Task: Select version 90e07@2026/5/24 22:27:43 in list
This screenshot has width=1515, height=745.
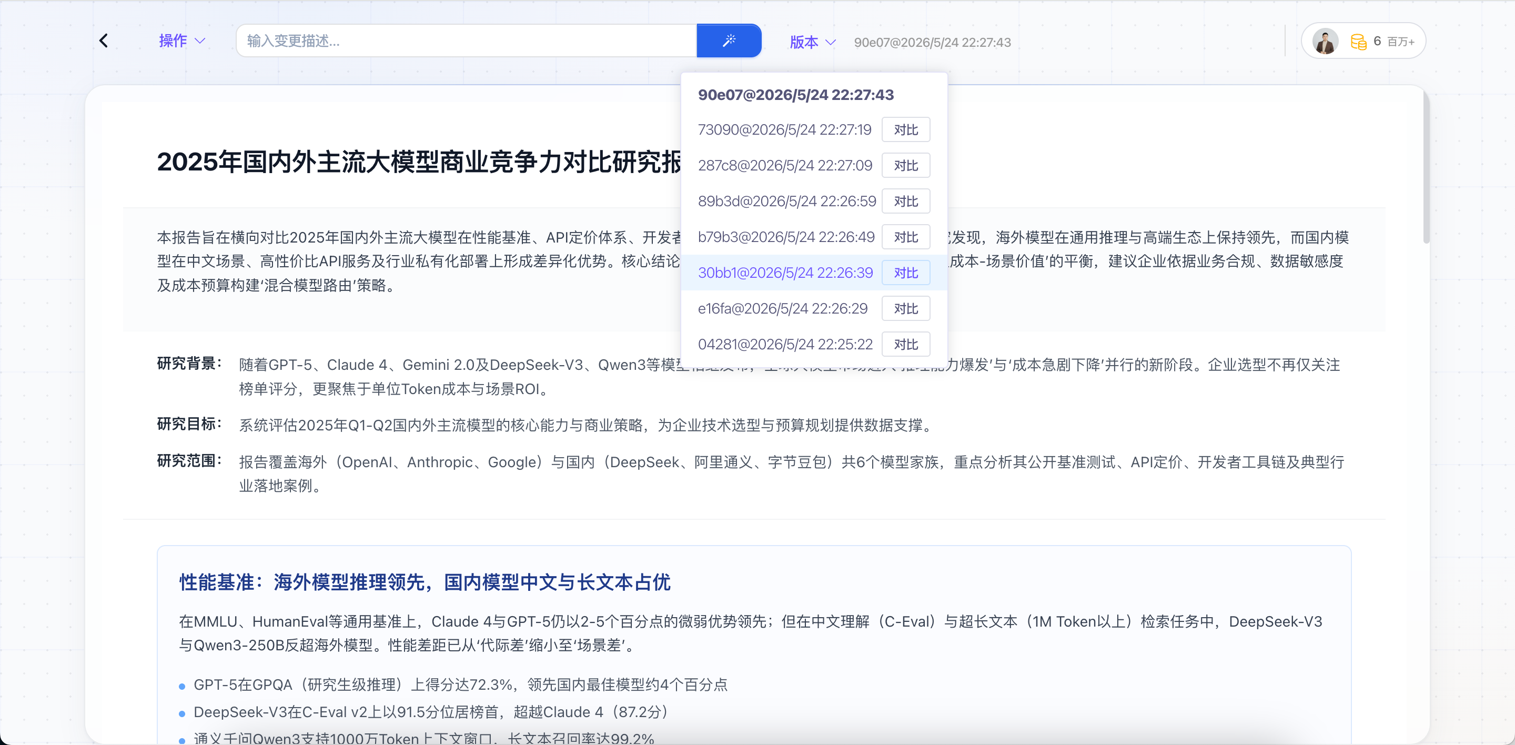Action: coord(795,95)
